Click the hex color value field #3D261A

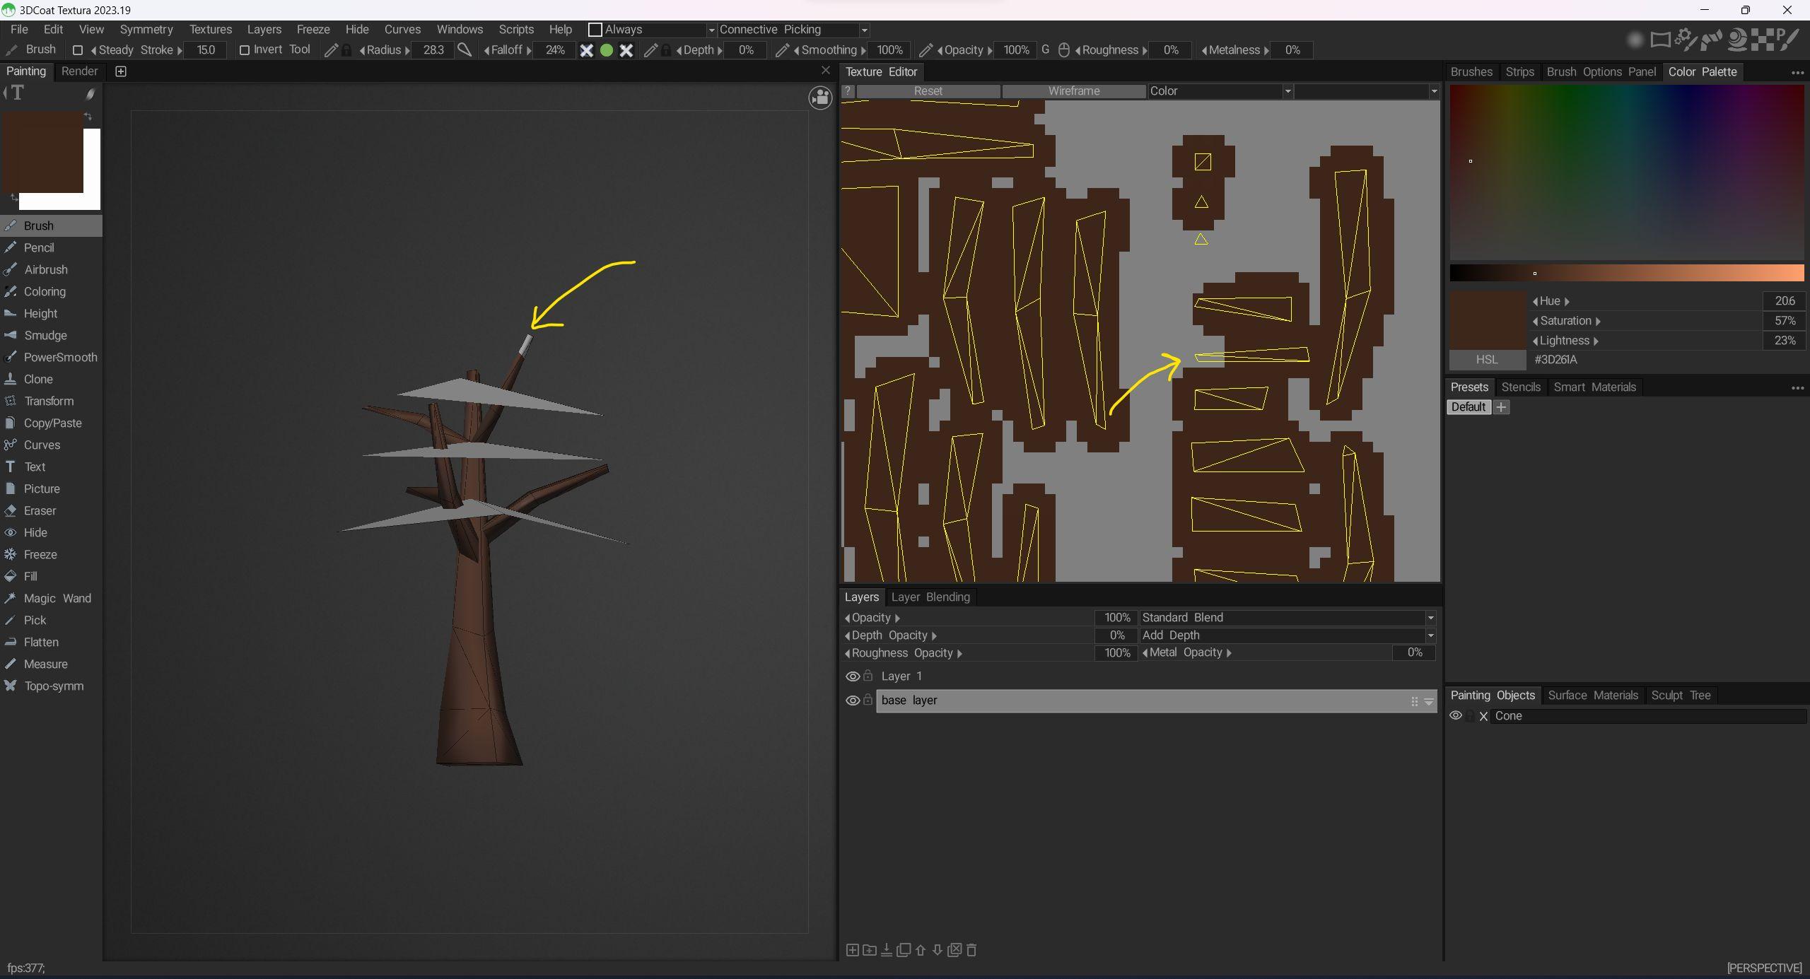coord(1555,360)
